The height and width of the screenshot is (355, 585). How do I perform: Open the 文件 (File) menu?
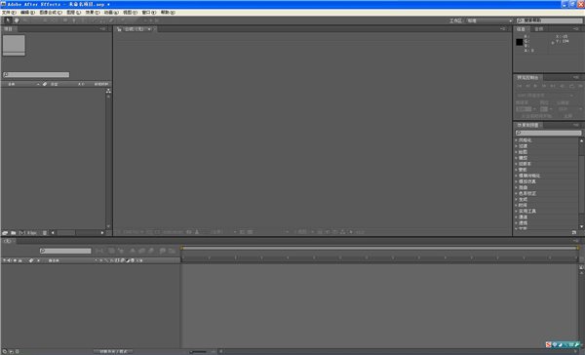click(9, 13)
